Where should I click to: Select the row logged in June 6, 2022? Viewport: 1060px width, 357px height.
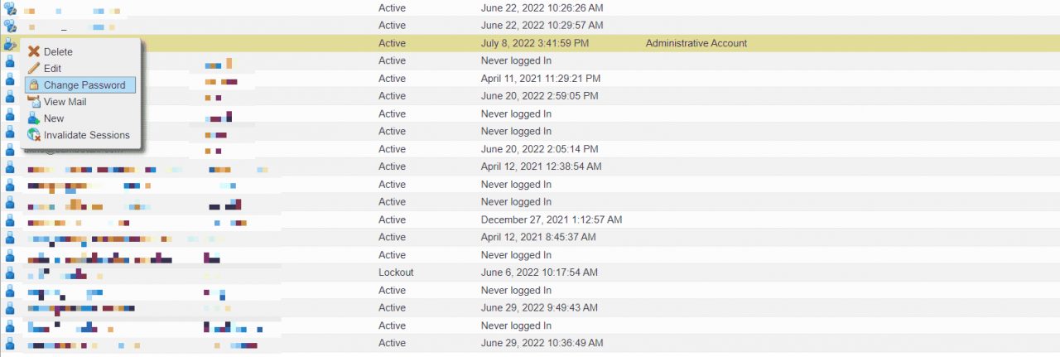point(530,273)
